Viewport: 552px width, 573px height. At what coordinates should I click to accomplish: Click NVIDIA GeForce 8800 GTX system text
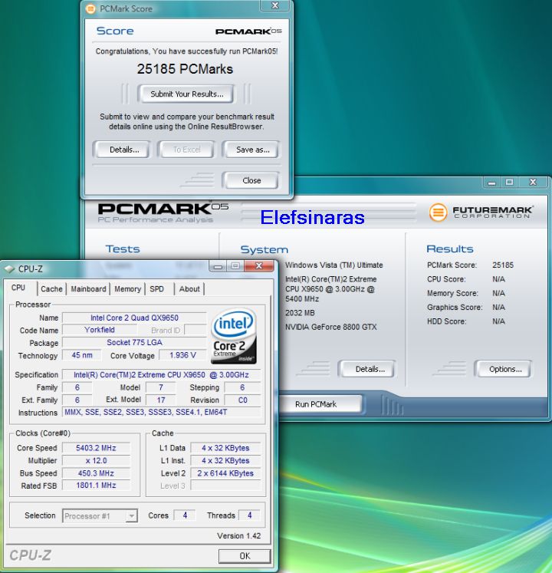click(331, 327)
